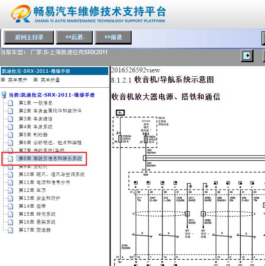Click the page icon for 第12章
Viewport: 265px width, 266px height.
click(x=11, y=190)
